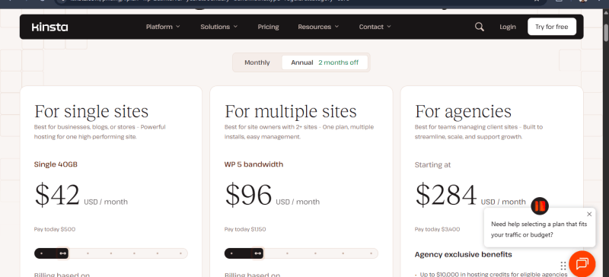Click the chat avatar above the help popup
609x277 pixels.
pyautogui.click(x=540, y=206)
